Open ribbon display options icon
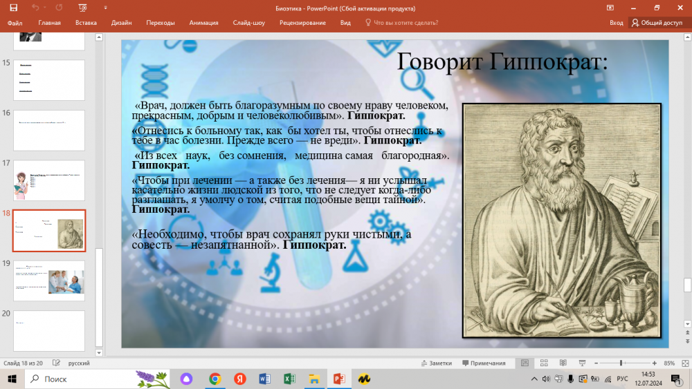The width and height of the screenshot is (692, 389). [610, 8]
